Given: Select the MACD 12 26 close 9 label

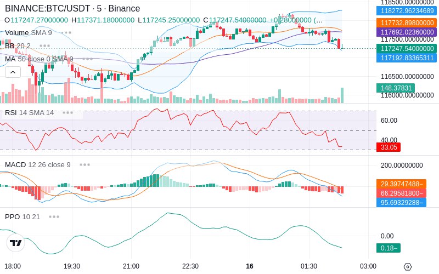Looking at the screenshot, I should click(x=38, y=165).
